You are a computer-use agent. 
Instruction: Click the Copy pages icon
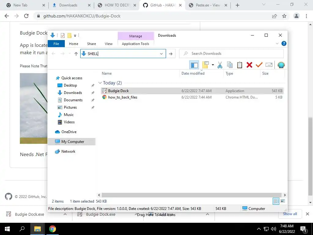(x=230, y=65)
